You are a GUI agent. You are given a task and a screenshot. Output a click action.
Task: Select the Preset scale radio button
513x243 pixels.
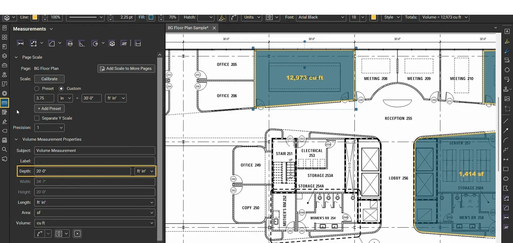point(37,88)
